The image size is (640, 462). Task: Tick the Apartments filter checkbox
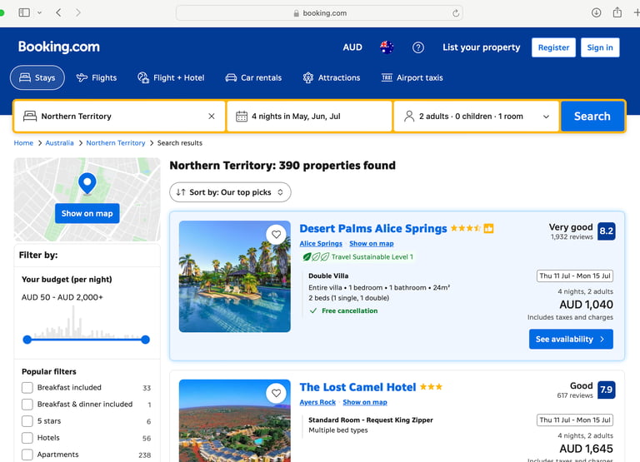[x=27, y=455]
